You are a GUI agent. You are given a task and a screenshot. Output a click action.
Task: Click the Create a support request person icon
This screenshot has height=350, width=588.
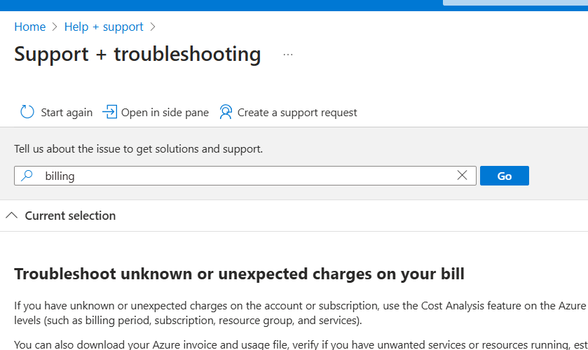point(226,112)
